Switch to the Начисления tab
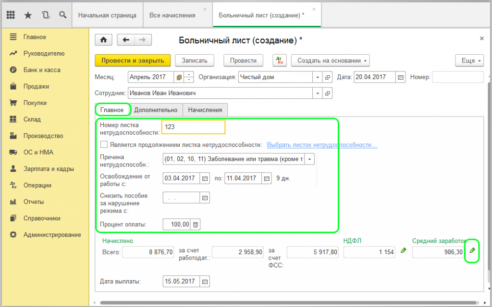 coord(205,110)
